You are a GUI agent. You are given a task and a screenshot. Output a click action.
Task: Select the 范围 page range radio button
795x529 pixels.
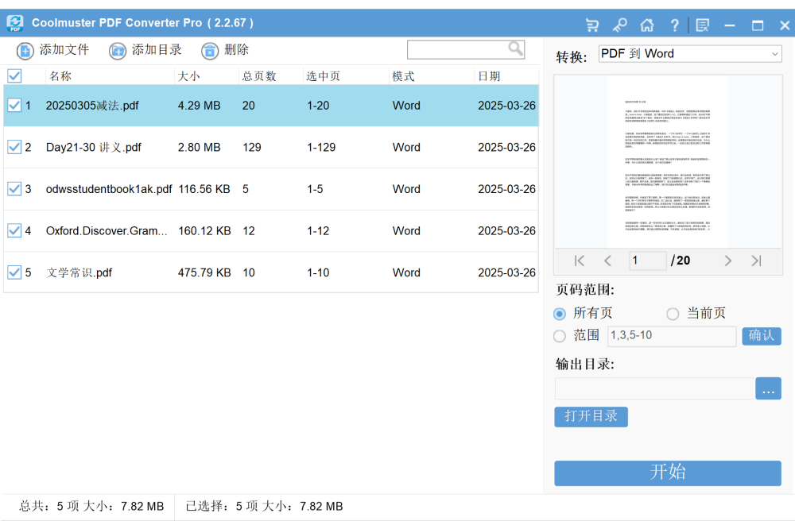[560, 336]
